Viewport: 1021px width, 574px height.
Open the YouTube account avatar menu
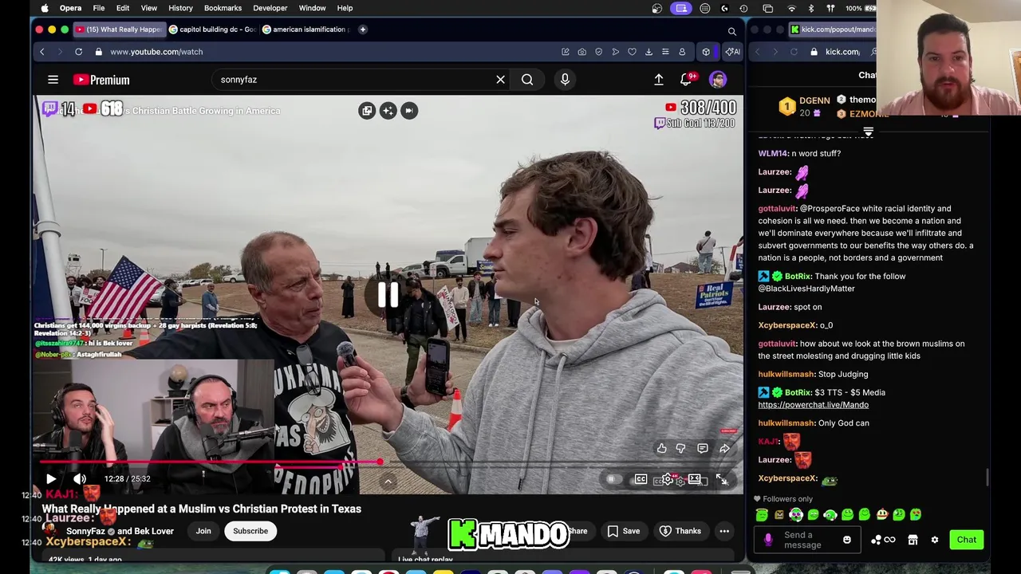(718, 80)
